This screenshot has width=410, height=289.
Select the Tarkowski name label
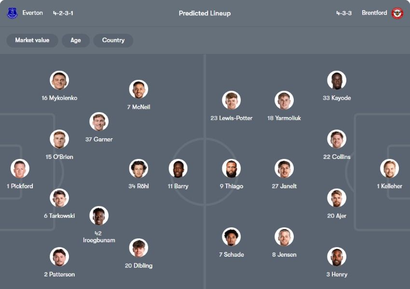click(x=59, y=216)
